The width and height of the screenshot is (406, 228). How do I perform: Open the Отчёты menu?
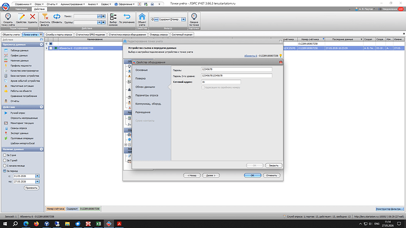52,4
